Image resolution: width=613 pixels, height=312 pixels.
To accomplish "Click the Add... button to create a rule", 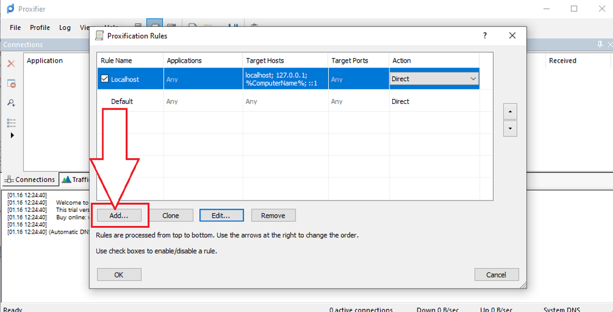I will click(119, 215).
